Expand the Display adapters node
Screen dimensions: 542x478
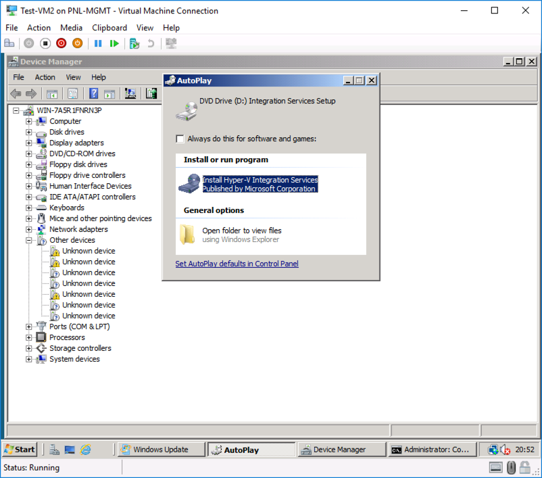click(x=28, y=143)
